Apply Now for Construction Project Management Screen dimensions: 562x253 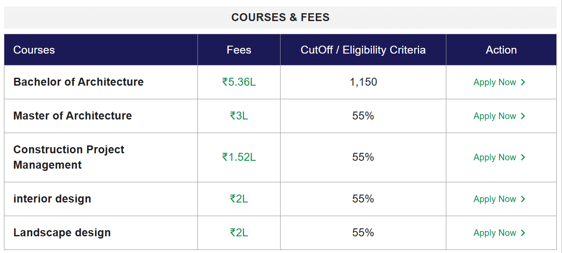[499, 157]
